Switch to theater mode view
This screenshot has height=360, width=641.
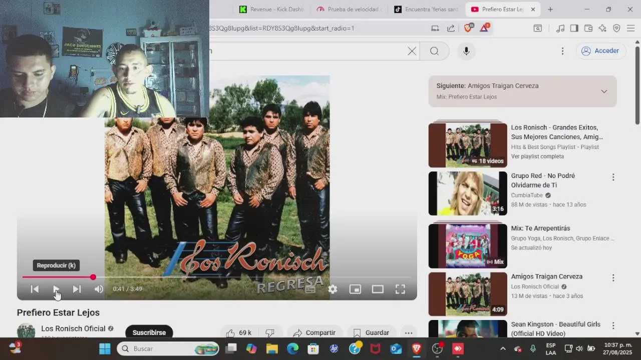coord(378,289)
